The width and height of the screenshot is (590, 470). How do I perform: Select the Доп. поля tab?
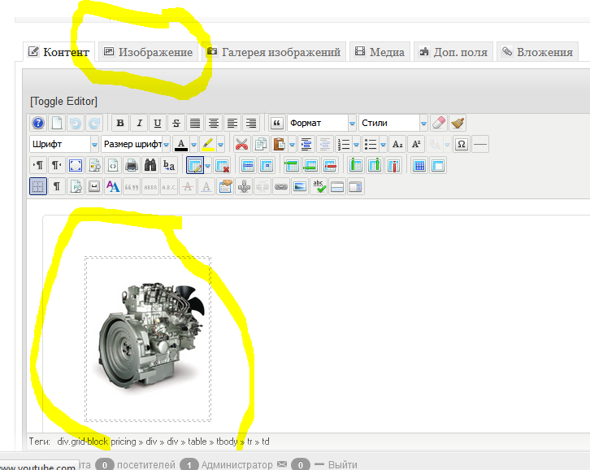click(453, 51)
